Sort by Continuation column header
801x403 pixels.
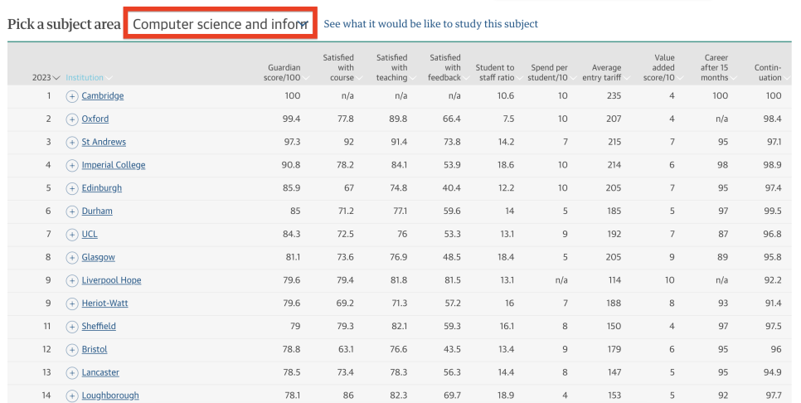pyautogui.click(x=772, y=72)
